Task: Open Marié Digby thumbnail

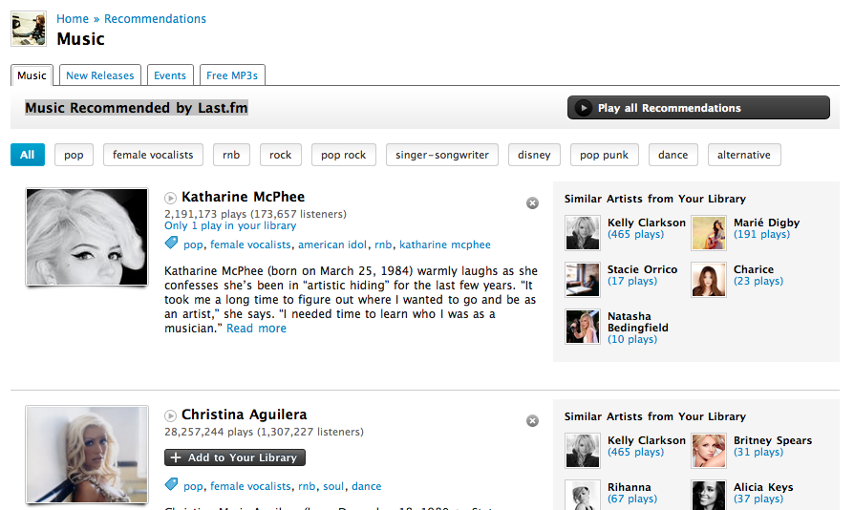Action: pyautogui.click(x=708, y=232)
